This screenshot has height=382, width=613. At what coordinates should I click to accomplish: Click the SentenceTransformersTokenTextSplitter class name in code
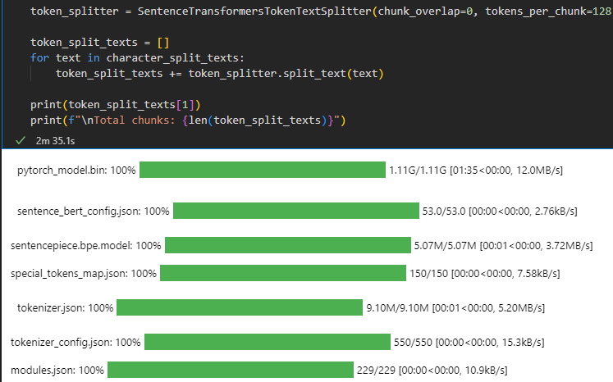click(x=254, y=11)
